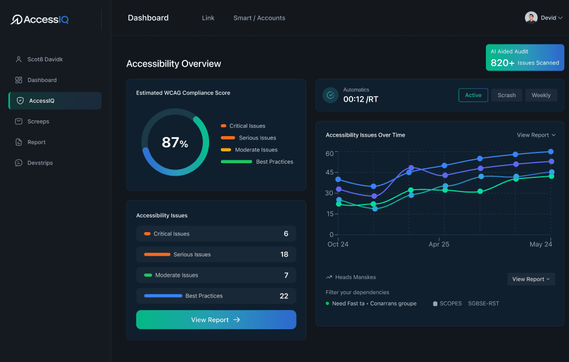
Task: Click a chart data point above May 24
Action: (550, 151)
